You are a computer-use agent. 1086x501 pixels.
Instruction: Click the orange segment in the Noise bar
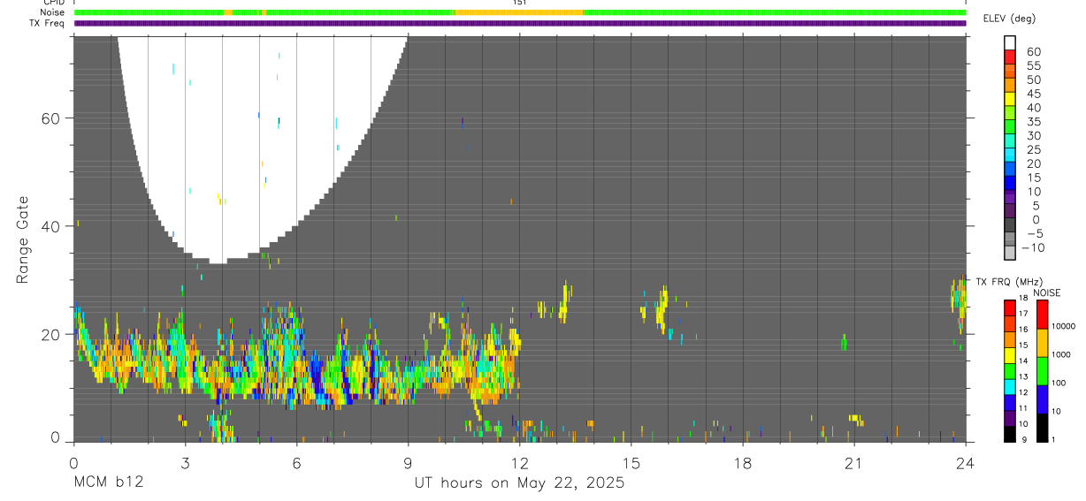[519, 12]
